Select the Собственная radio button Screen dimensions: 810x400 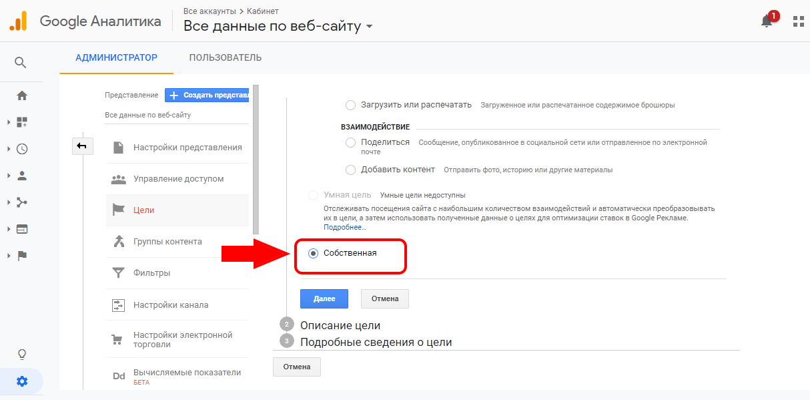pyautogui.click(x=313, y=253)
